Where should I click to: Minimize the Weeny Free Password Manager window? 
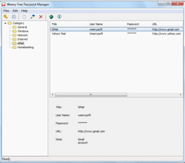(161, 3)
